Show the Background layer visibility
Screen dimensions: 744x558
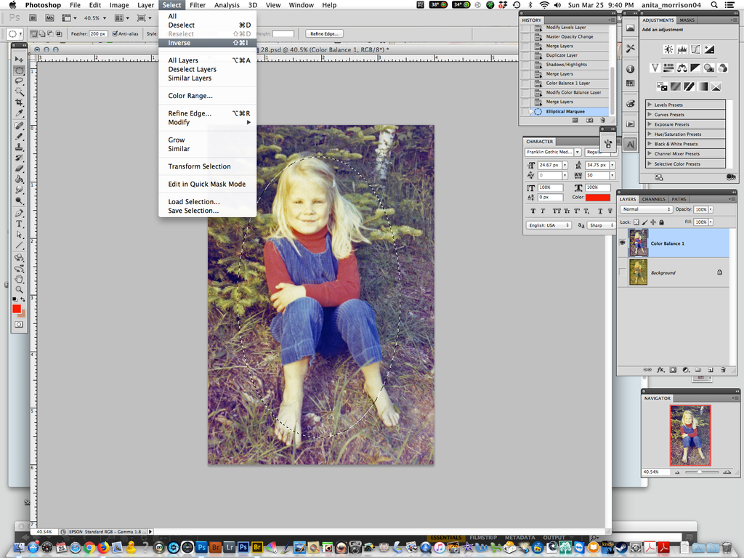click(x=622, y=271)
